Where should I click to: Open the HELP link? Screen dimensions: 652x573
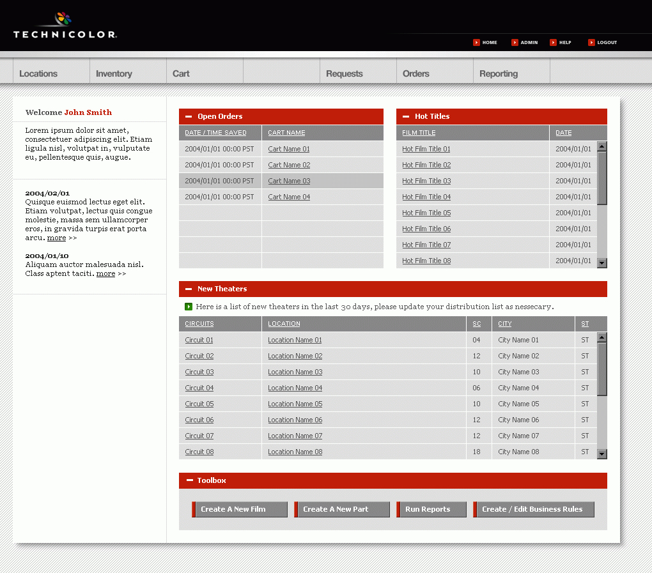pos(565,42)
